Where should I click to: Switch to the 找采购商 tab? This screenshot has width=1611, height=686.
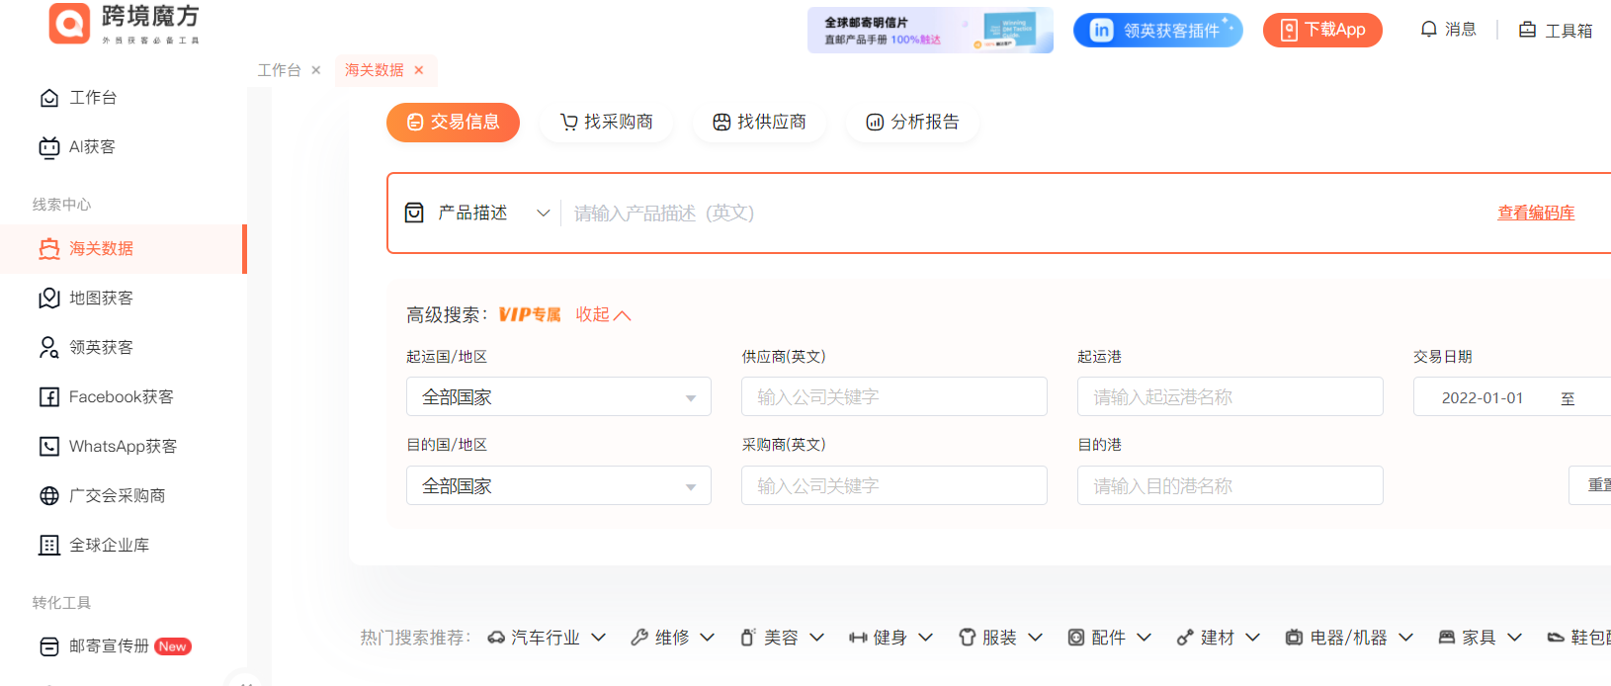point(607,123)
